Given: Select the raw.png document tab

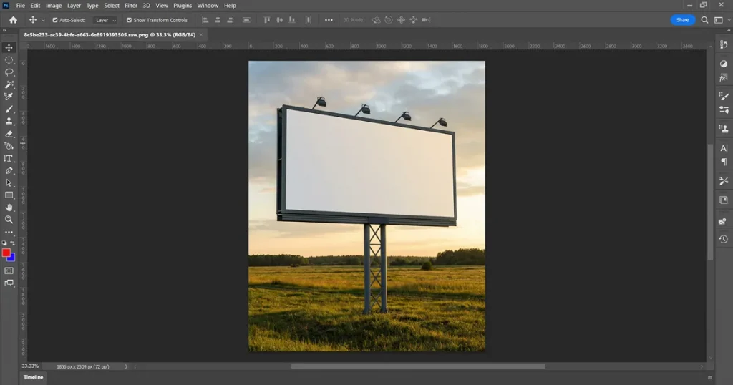Looking at the screenshot, I should click(110, 34).
